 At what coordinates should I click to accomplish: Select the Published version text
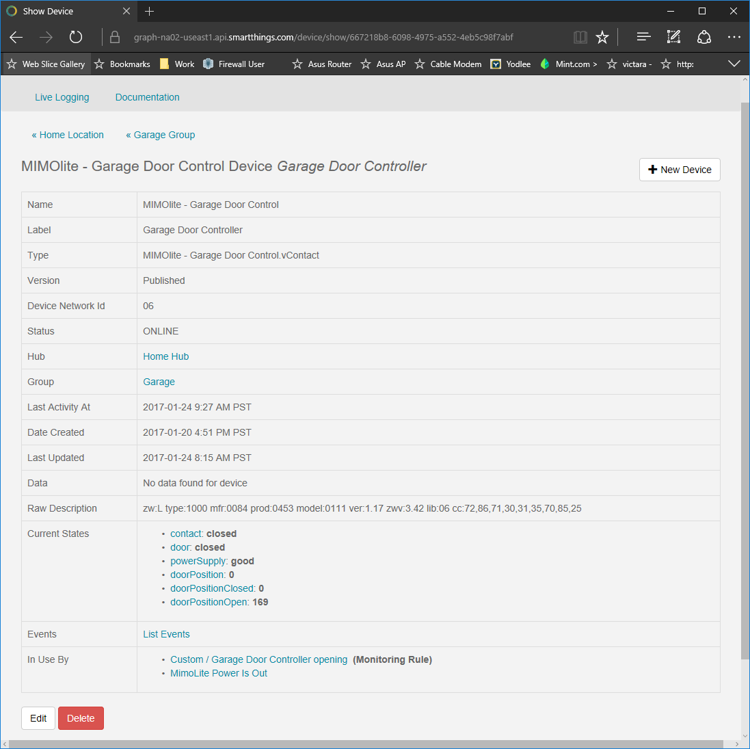[x=163, y=281]
